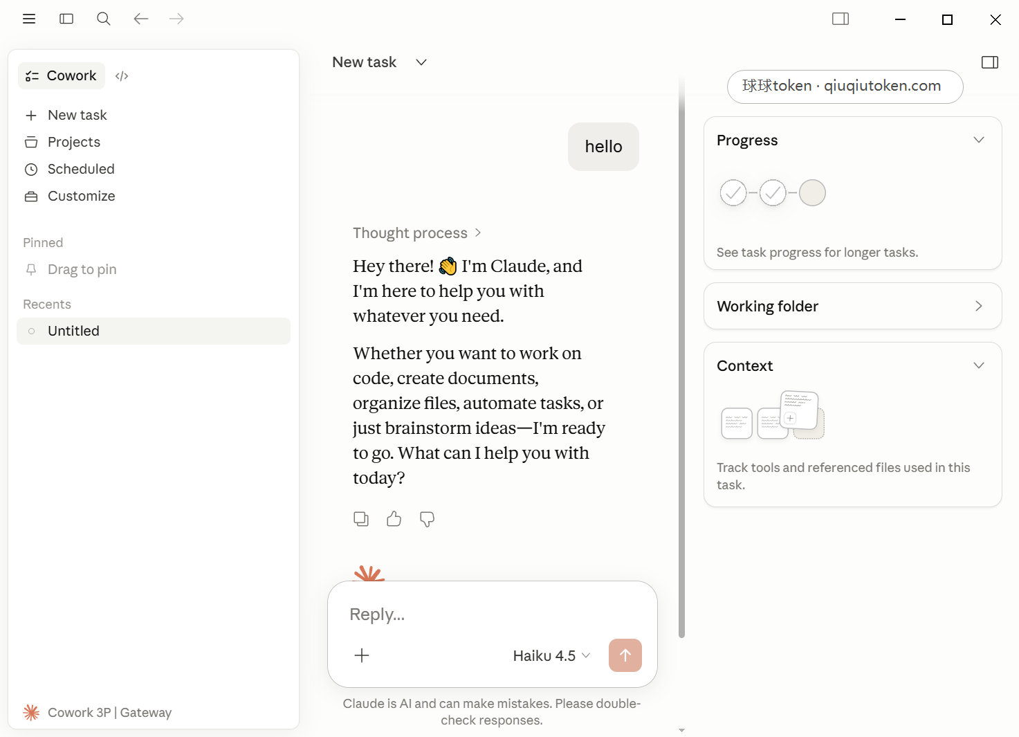
Task: Toggle the left sidebar icon
Action: pyautogui.click(x=66, y=19)
